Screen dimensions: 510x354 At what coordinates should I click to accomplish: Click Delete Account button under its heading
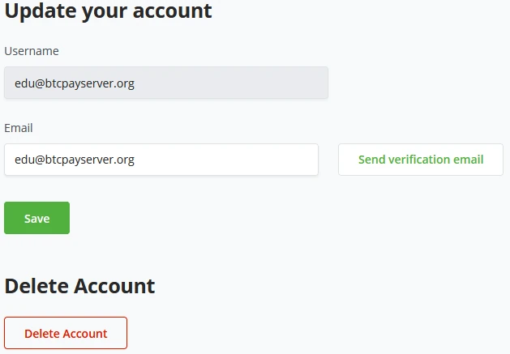[66, 333]
